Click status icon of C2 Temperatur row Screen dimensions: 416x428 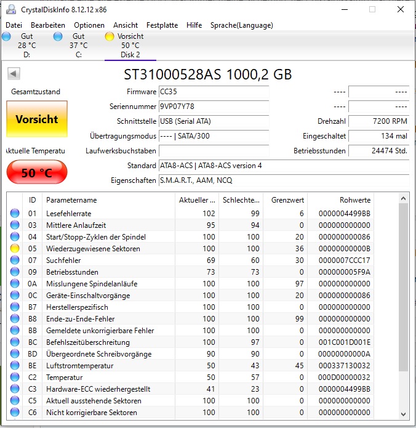(x=15, y=378)
